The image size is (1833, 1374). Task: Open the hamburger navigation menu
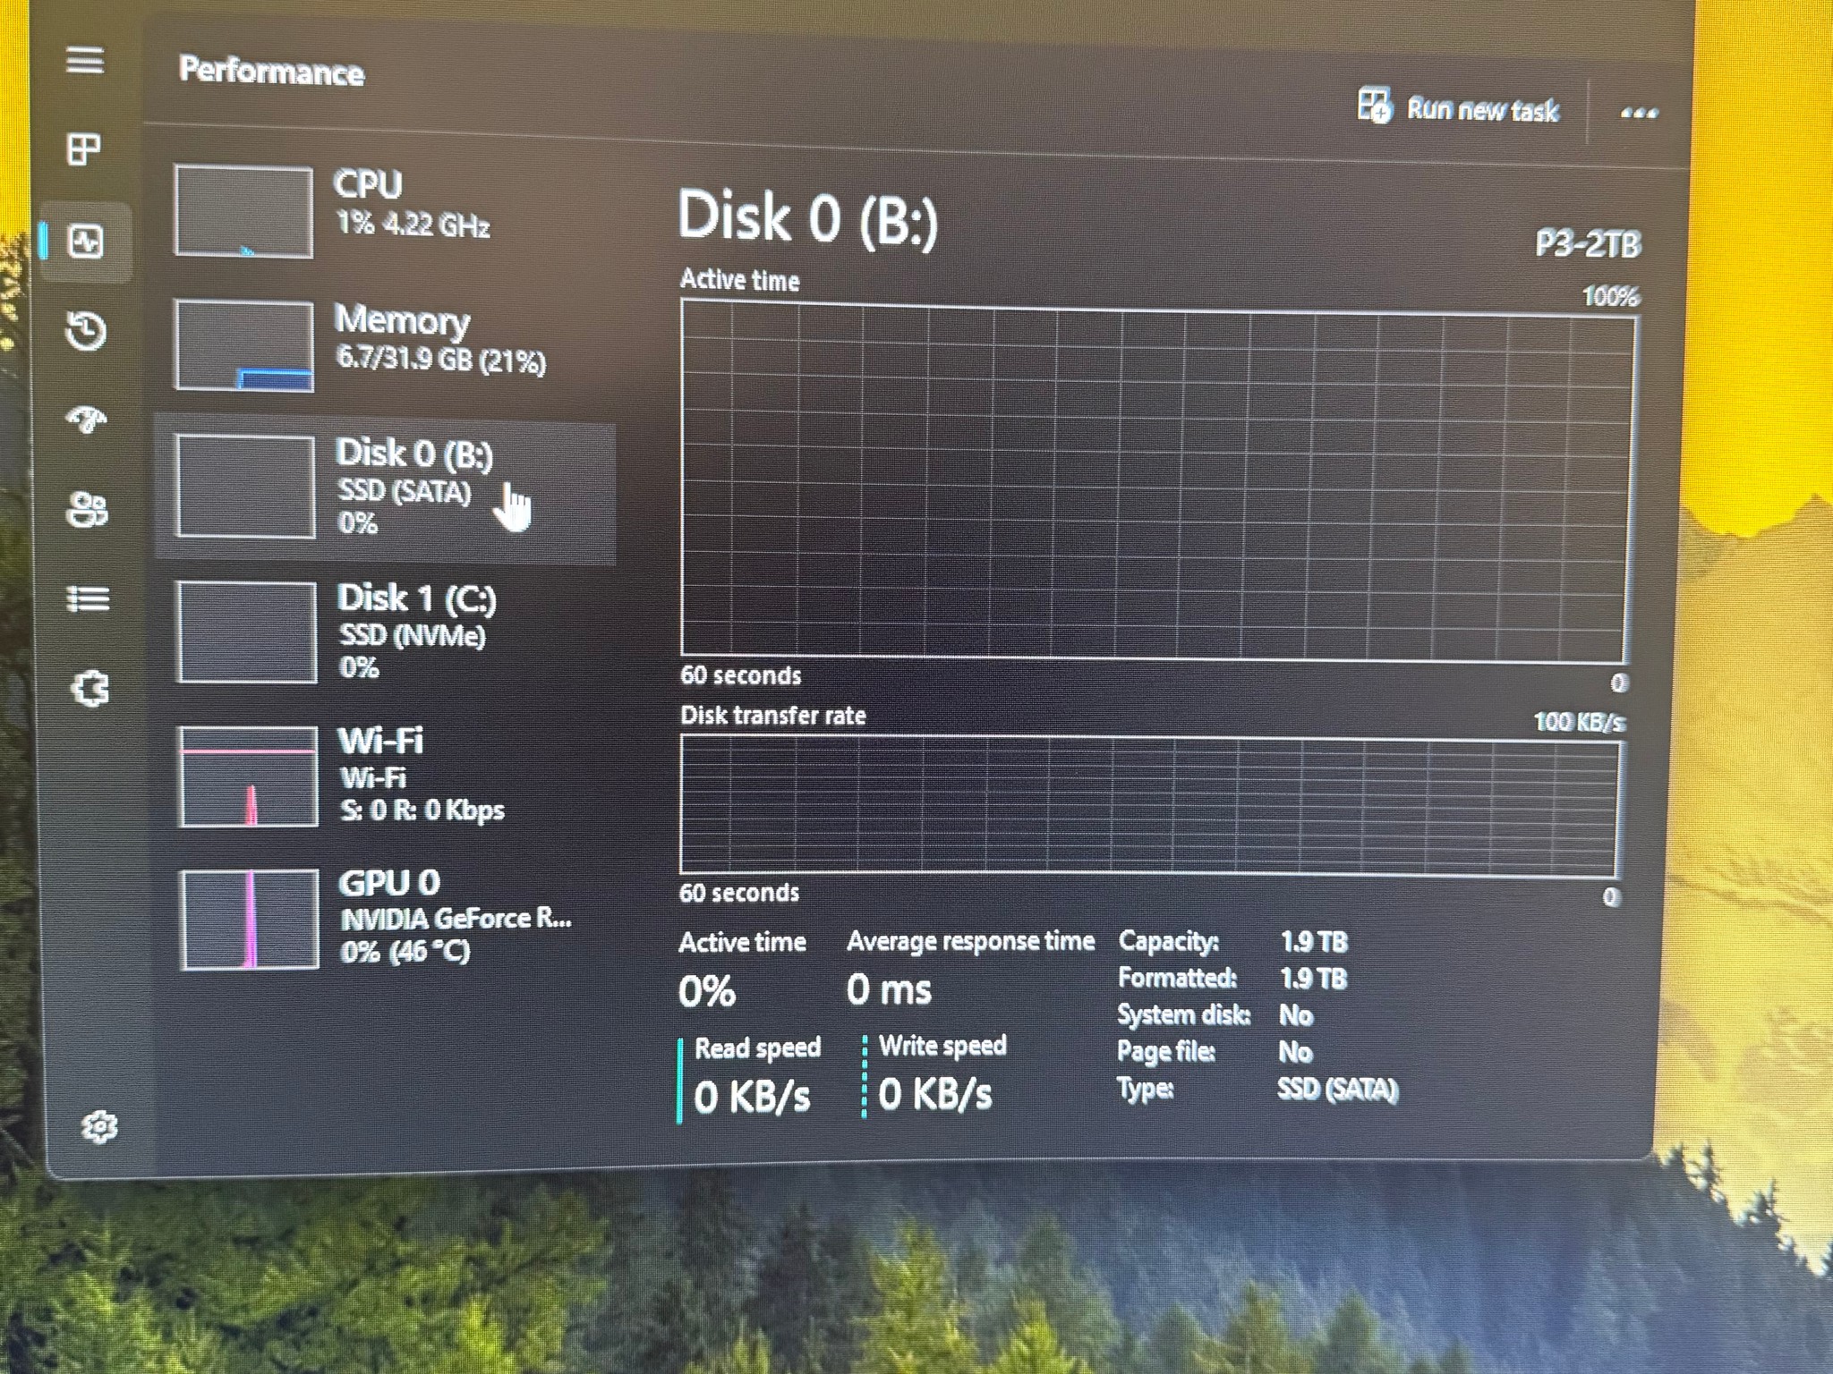[x=85, y=61]
